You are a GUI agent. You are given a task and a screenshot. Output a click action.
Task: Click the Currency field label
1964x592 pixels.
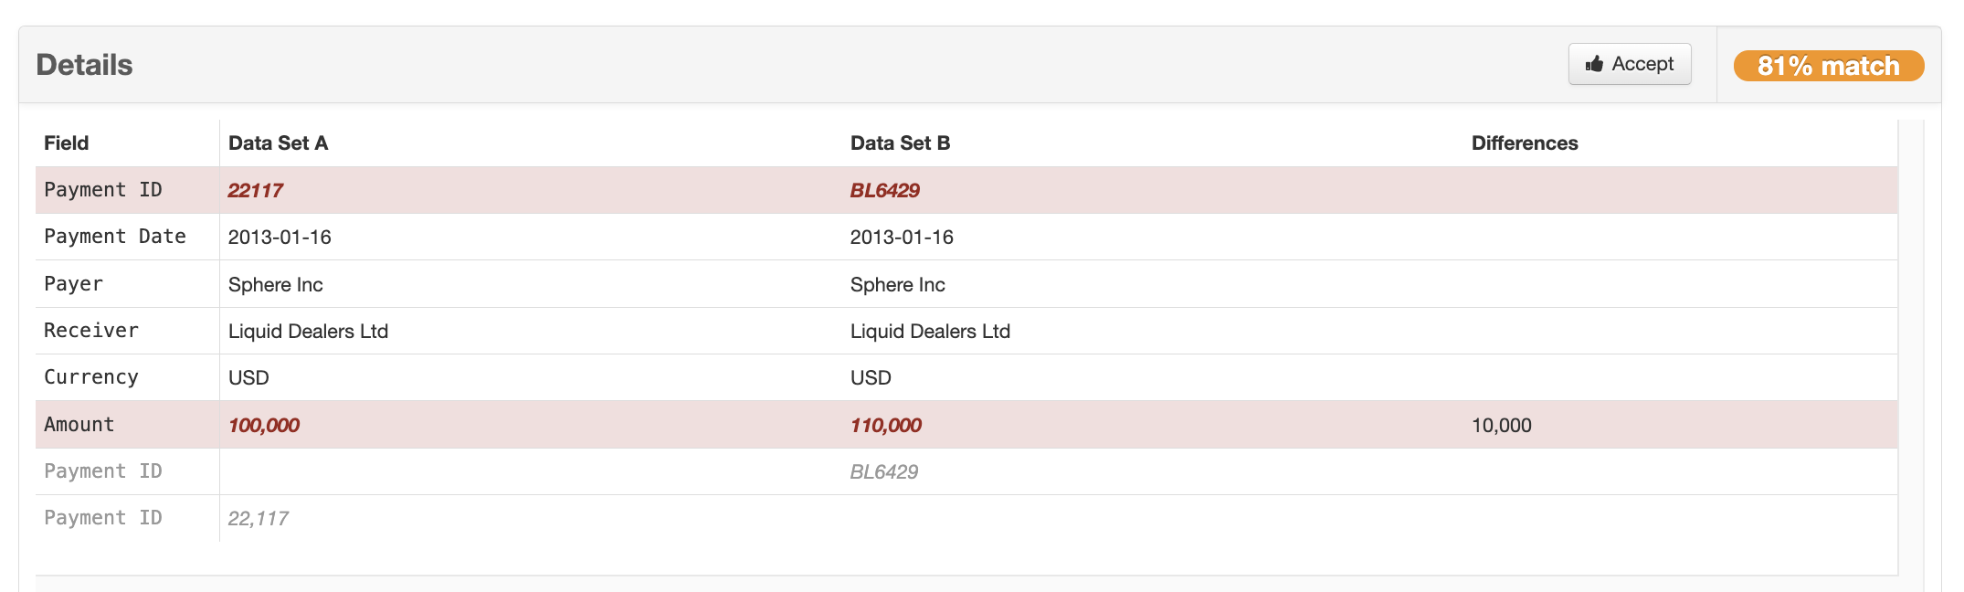tap(91, 377)
